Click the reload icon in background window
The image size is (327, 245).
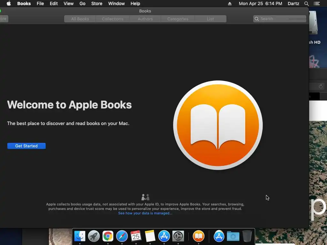point(321,86)
